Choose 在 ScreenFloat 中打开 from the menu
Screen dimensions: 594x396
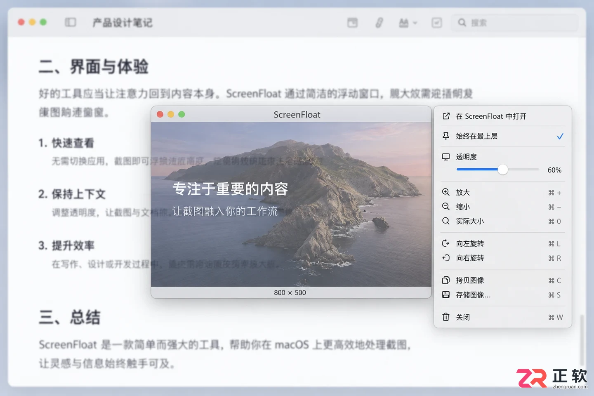click(503, 116)
